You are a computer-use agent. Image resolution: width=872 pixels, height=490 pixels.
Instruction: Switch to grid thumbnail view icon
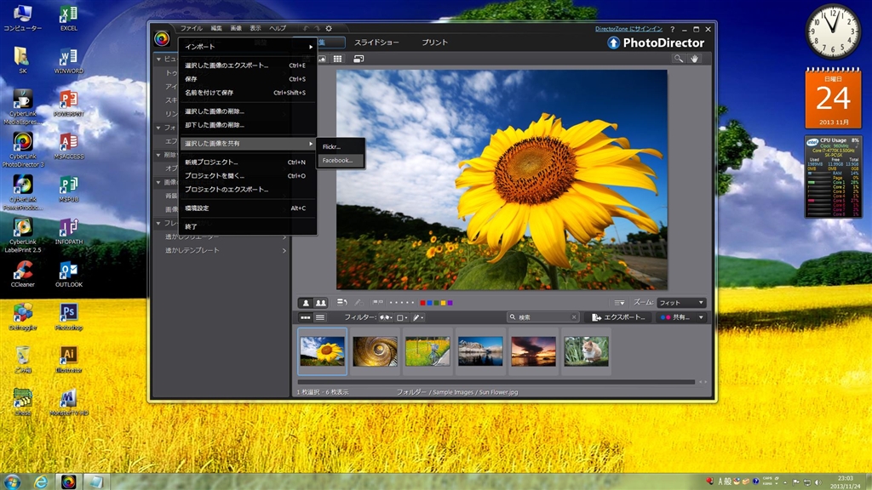click(x=338, y=59)
